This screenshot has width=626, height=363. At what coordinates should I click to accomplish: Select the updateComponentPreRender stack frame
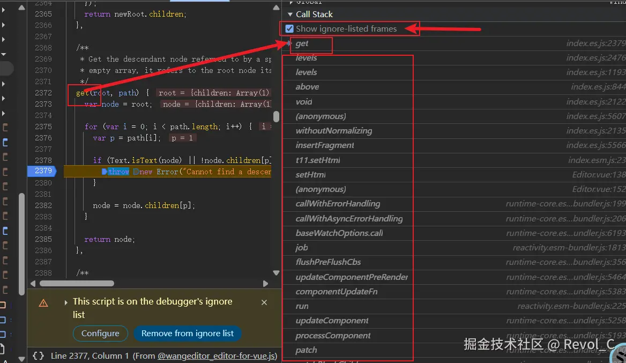pos(454,277)
